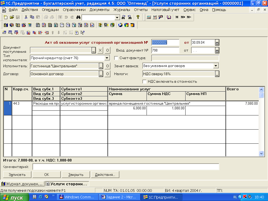
Task: Click the Open folder toolbar icon
Action: point(12,17)
